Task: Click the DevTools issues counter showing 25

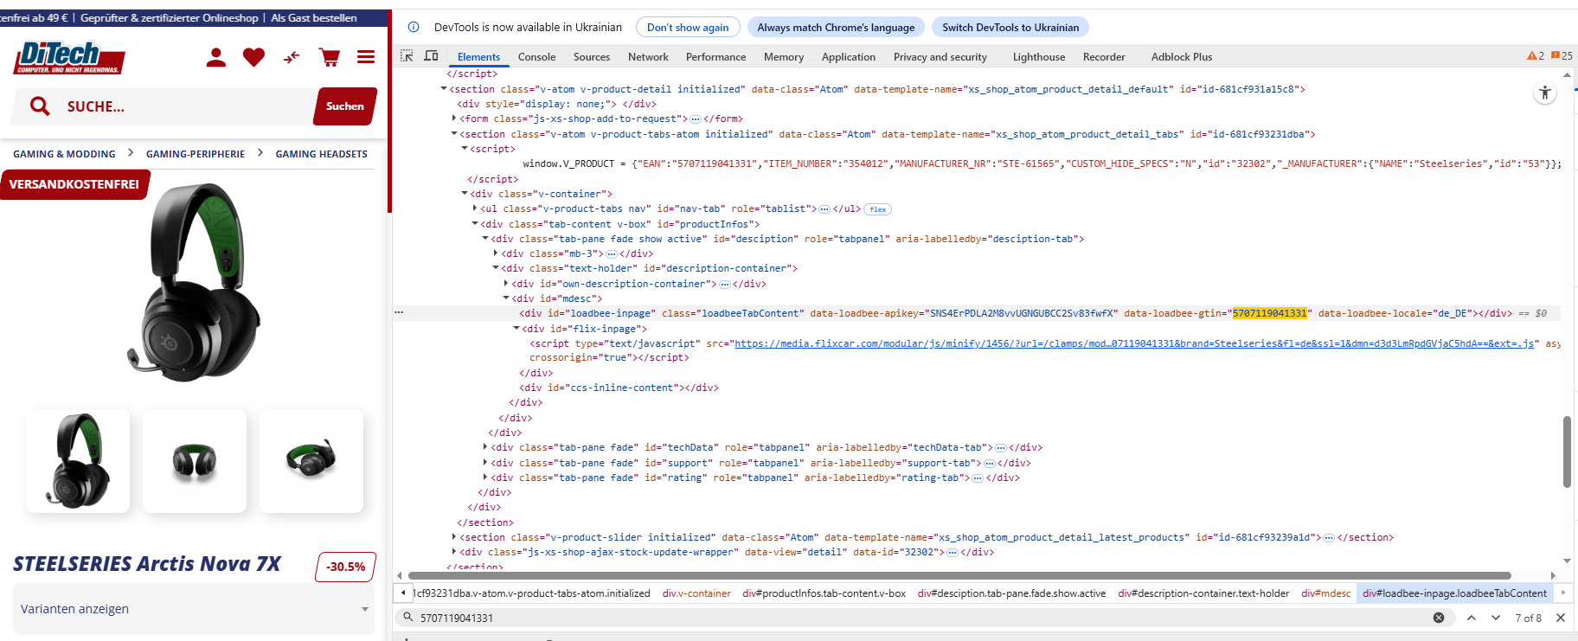Action: coord(1562,56)
